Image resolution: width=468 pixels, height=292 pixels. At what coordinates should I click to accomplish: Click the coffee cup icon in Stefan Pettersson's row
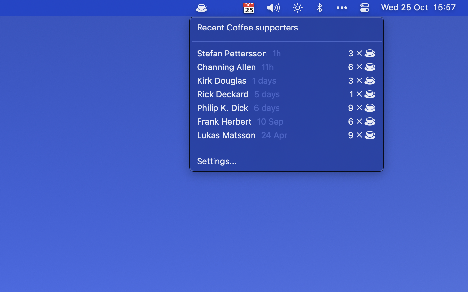(x=370, y=53)
